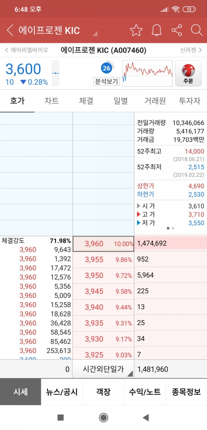Tap the battery indicator in status bar
This screenshot has width=207, height=430.
click(189, 9)
